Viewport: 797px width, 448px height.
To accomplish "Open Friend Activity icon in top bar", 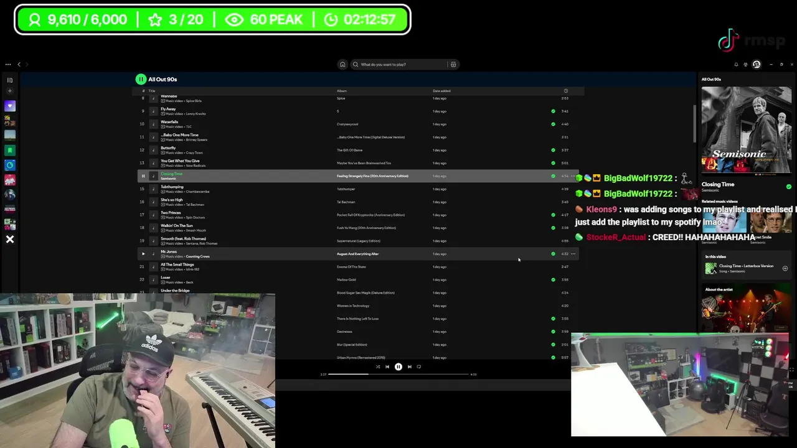I will [745, 64].
